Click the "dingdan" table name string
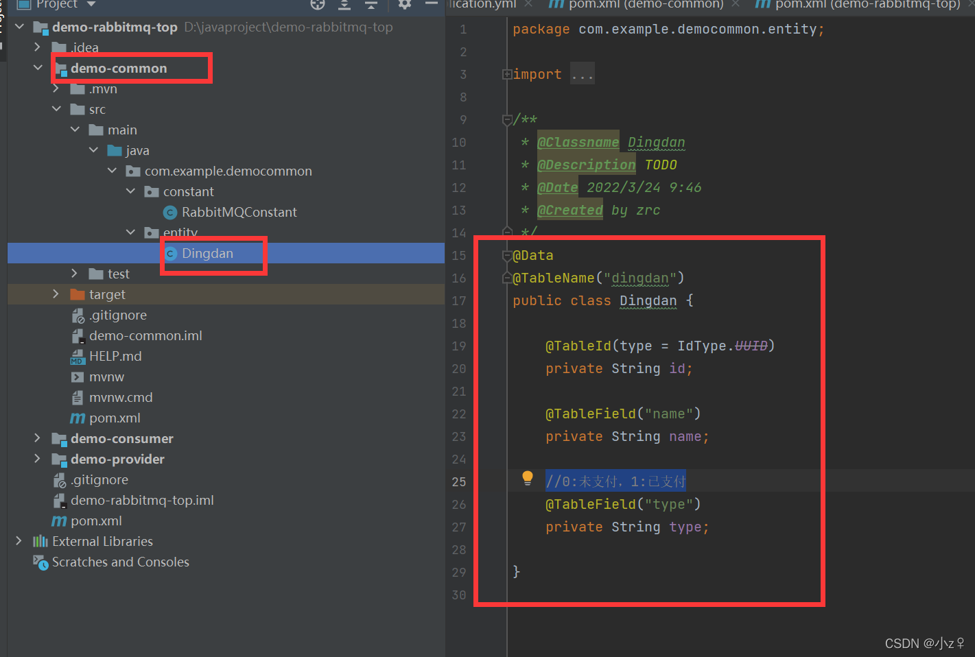 (640, 278)
